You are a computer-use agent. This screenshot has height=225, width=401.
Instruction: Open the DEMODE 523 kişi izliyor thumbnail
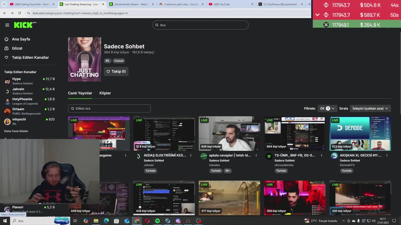pyautogui.click(x=360, y=133)
